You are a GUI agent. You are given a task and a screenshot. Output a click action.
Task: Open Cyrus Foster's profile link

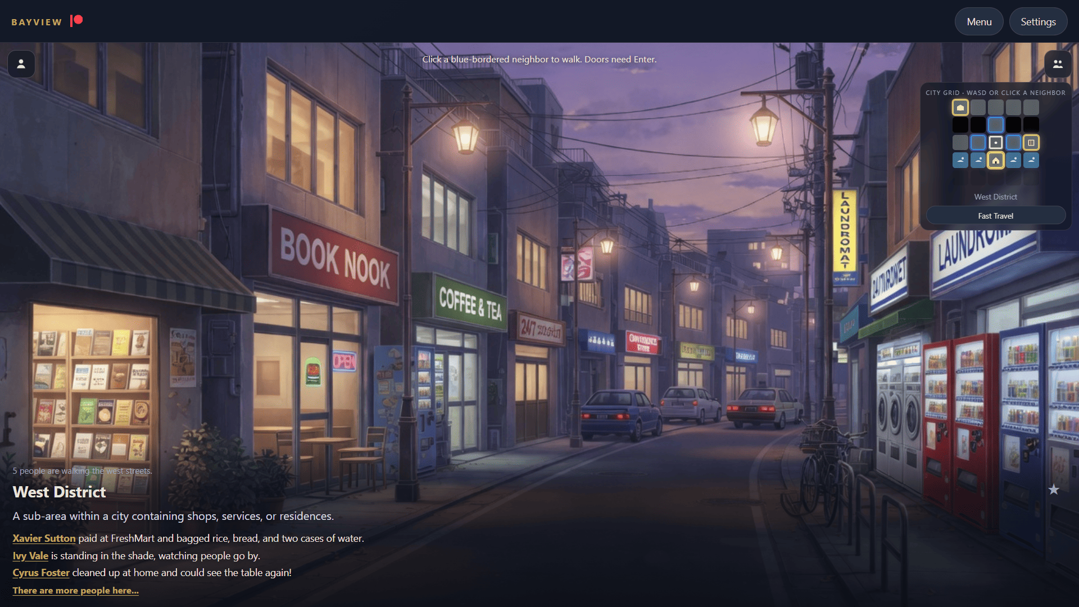tap(41, 573)
